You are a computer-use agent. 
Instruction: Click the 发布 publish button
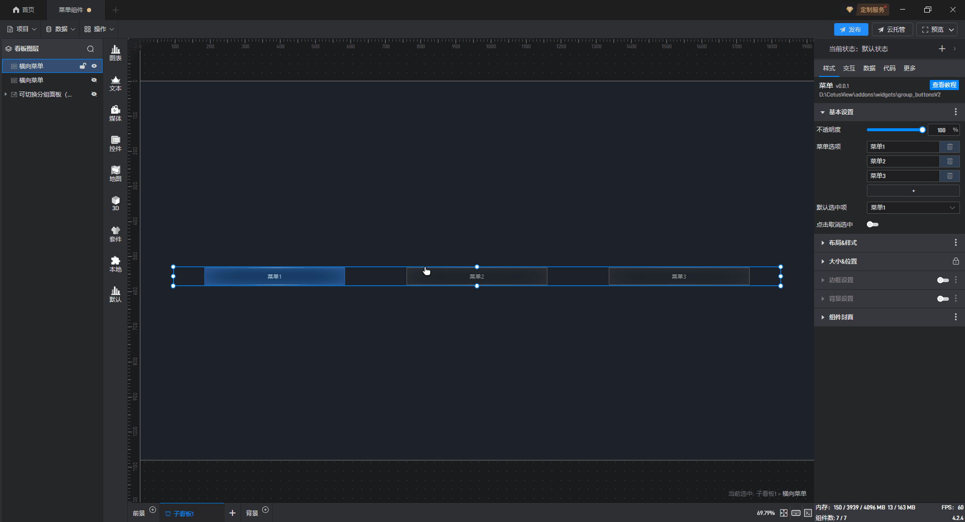click(851, 30)
